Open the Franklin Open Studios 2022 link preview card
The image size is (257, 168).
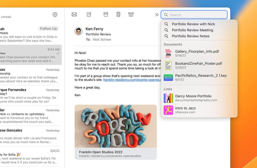(x=116, y=132)
